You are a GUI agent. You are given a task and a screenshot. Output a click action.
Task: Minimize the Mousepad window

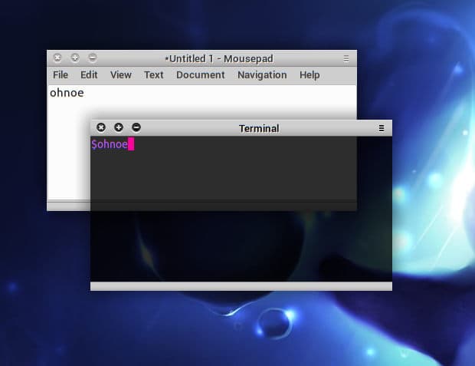pyautogui.click(x=93, y=58)
